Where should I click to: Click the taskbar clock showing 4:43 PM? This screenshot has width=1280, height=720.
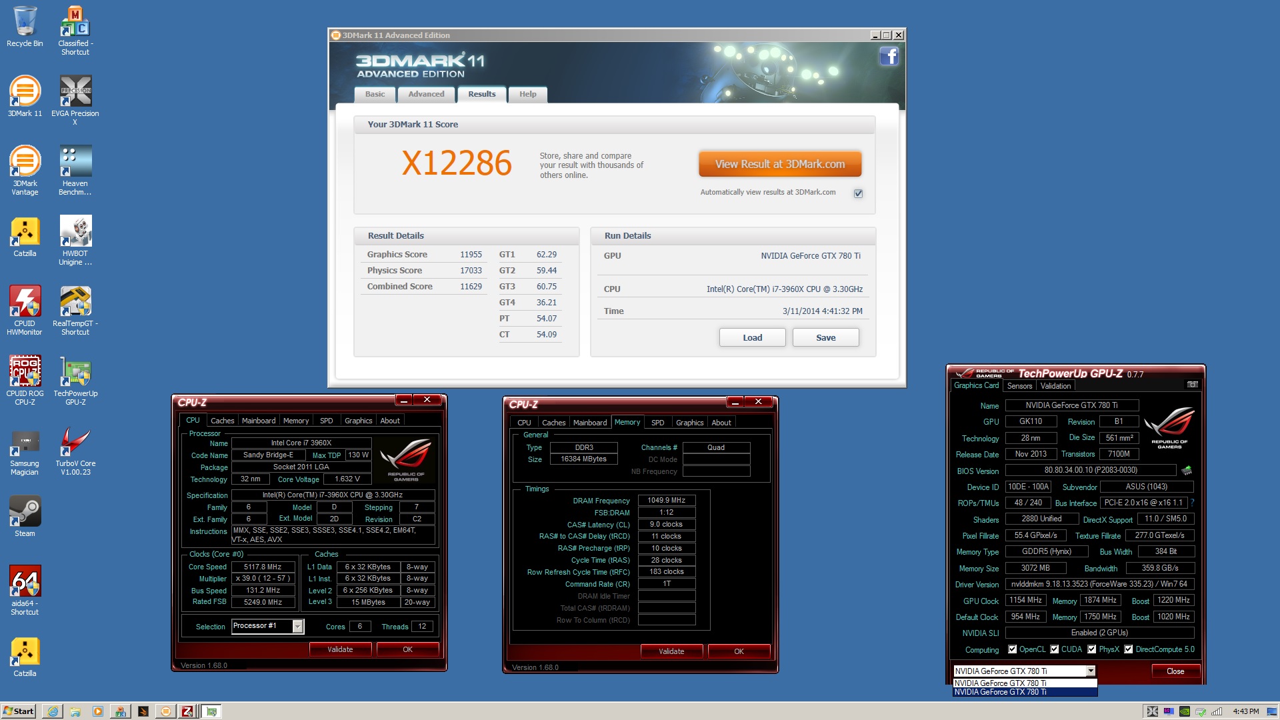tap(1245, 711)
